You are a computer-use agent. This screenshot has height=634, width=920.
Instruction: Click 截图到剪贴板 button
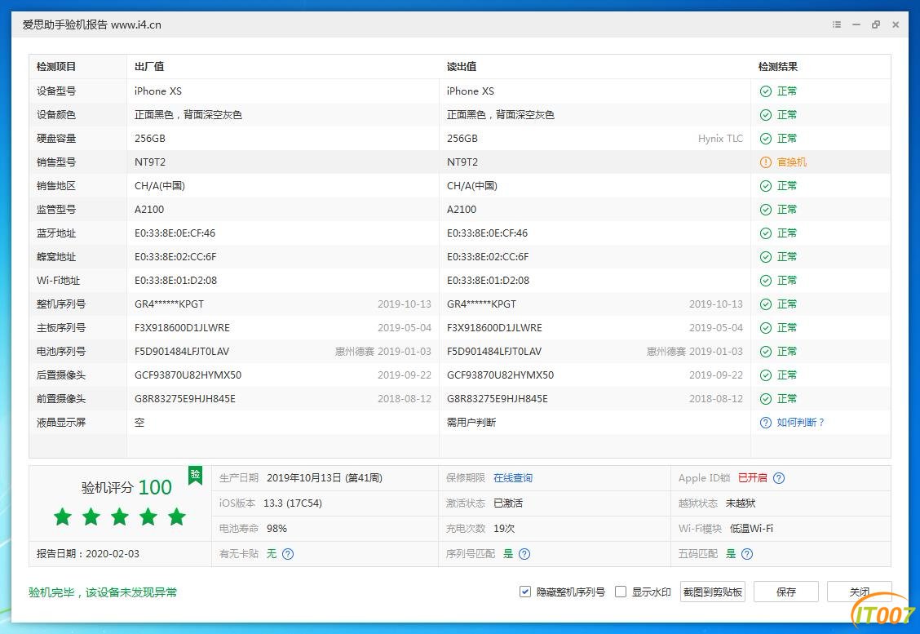pos(713,592)
